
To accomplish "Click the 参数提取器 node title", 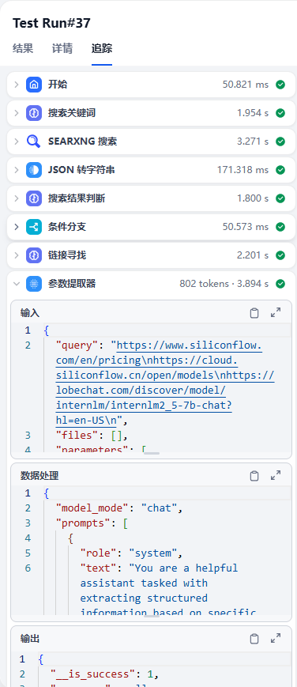I will click(72, 284).
